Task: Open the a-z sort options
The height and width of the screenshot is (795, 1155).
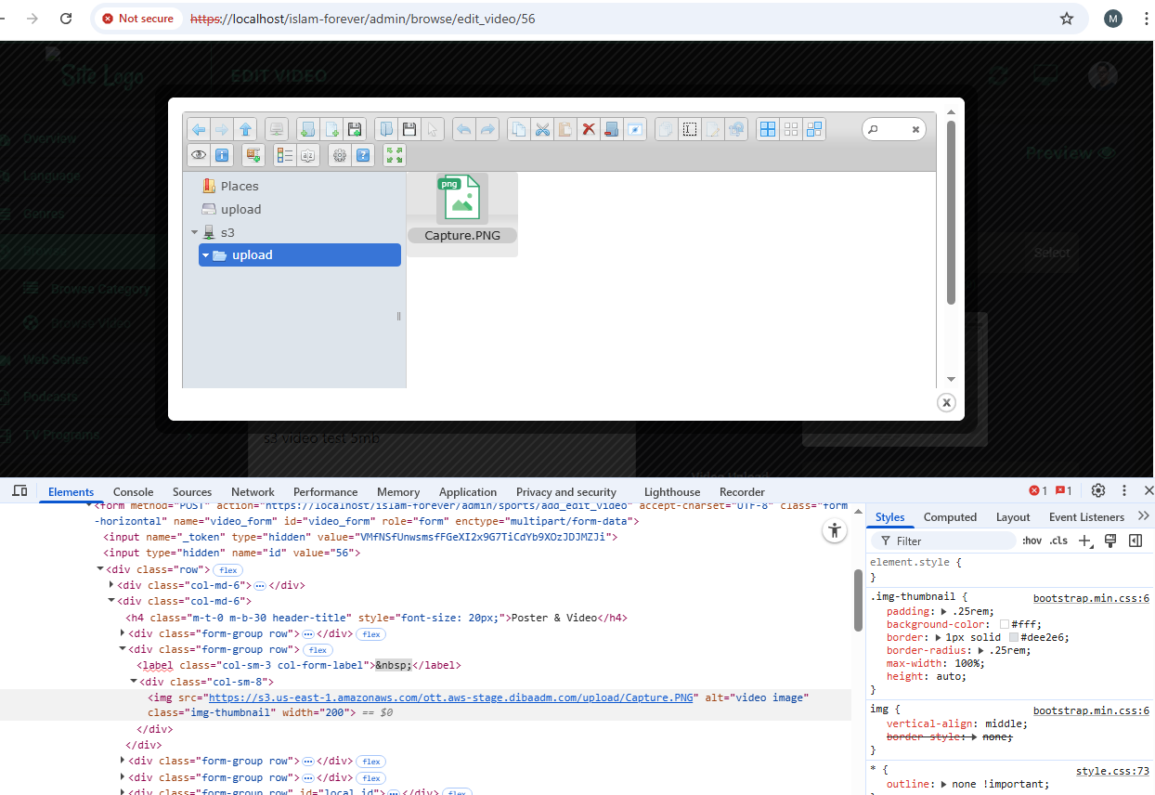Action: click(308, 155)
